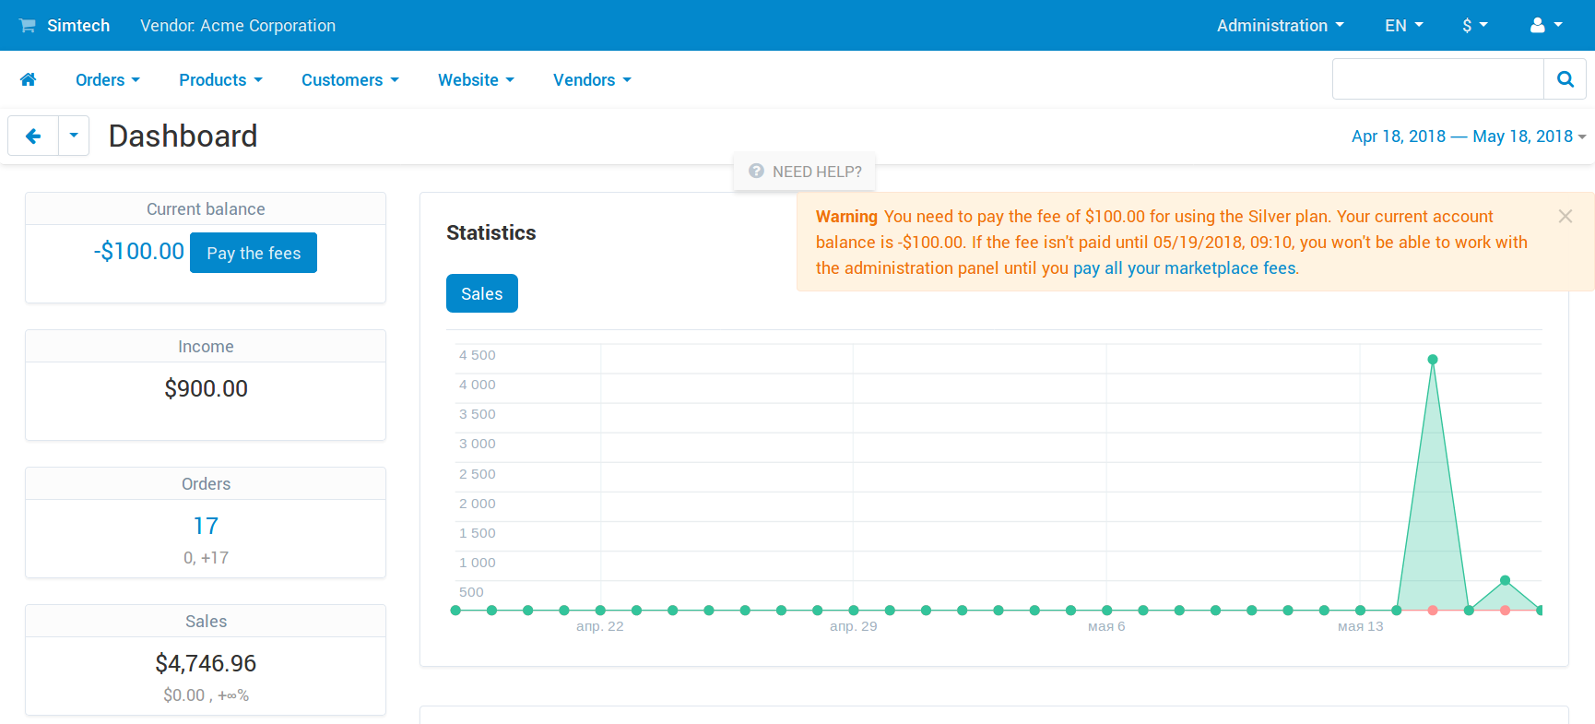
Task: Open the EN language selector
Action: coord(1403,26)
